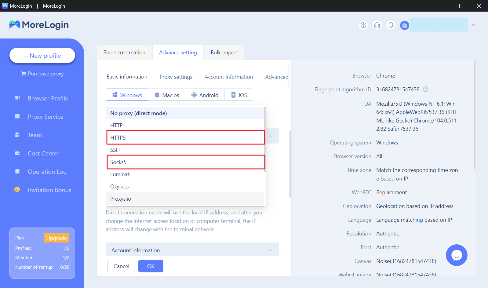488x288 pixels.
Task: Collapse the proxy type dropdown chevron
Action: click(x=270, y=136)
